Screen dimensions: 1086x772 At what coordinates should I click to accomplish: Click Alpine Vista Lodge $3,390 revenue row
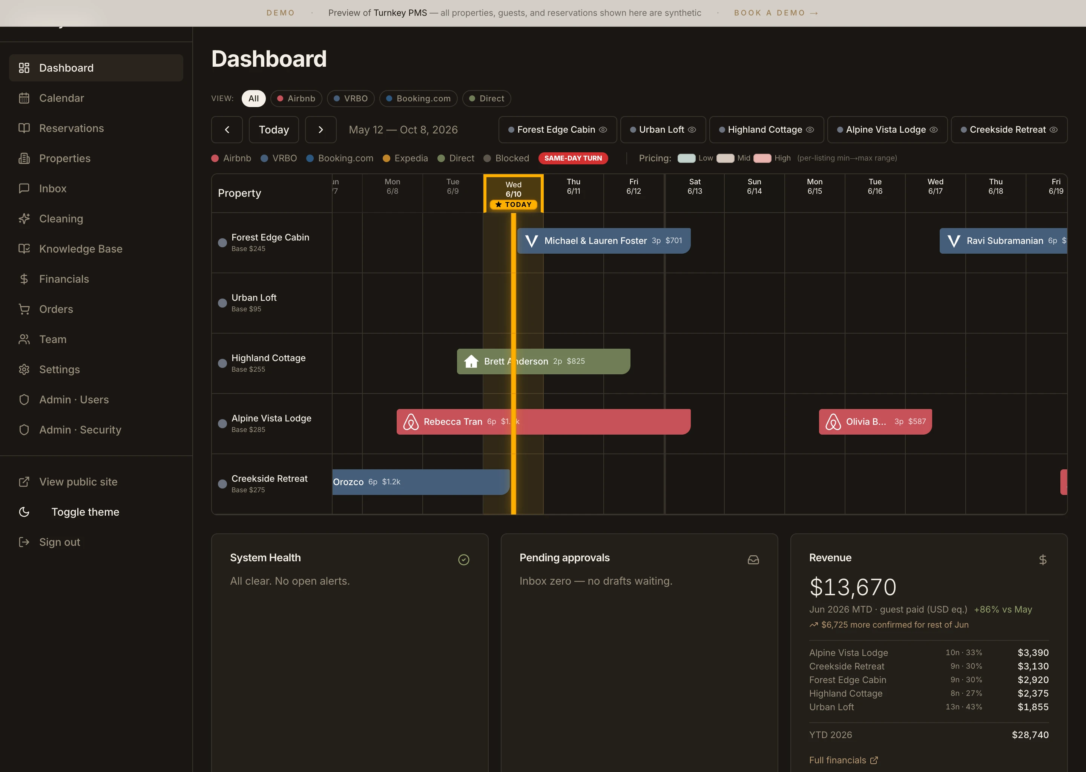[929, 653]
